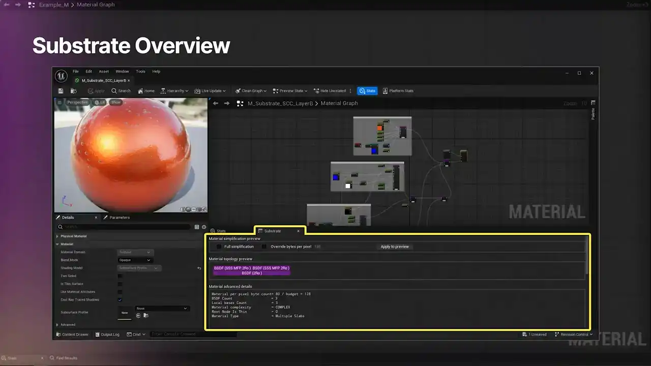Enable the Full simplification checkbox
651x366 pixels.
pos(219,247)
